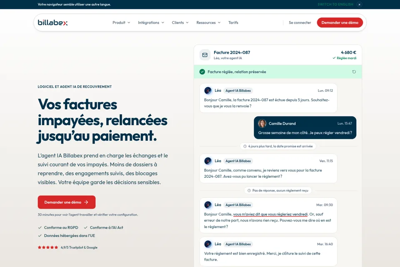Click the 'Votre navigateur semble utiliser une autre langue' notice

click(74, 4)
